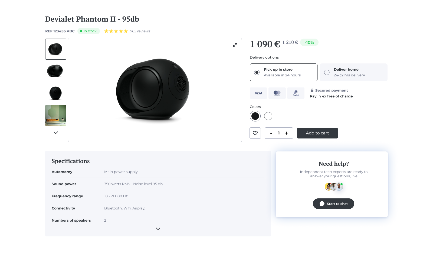433x254 pixels.
Task: Select Pick up in store option
Action: tap(283, 72)
